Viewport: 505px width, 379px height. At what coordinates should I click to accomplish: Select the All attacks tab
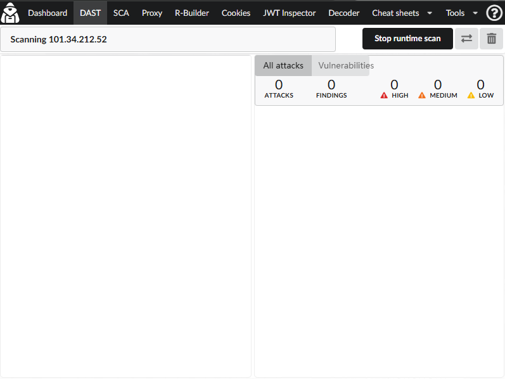pyautogui.click(x=283, y=65)
